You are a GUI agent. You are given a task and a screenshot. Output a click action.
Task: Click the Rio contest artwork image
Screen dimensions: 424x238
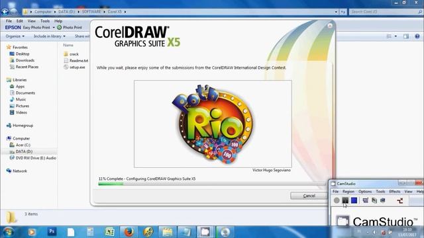(x=213, y=124)
